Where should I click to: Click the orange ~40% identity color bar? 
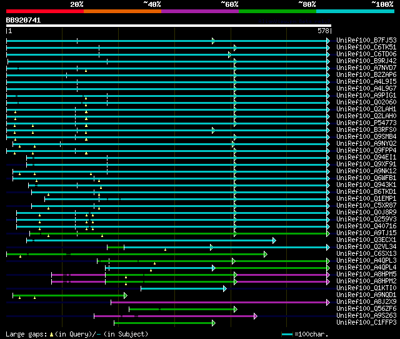122,11
